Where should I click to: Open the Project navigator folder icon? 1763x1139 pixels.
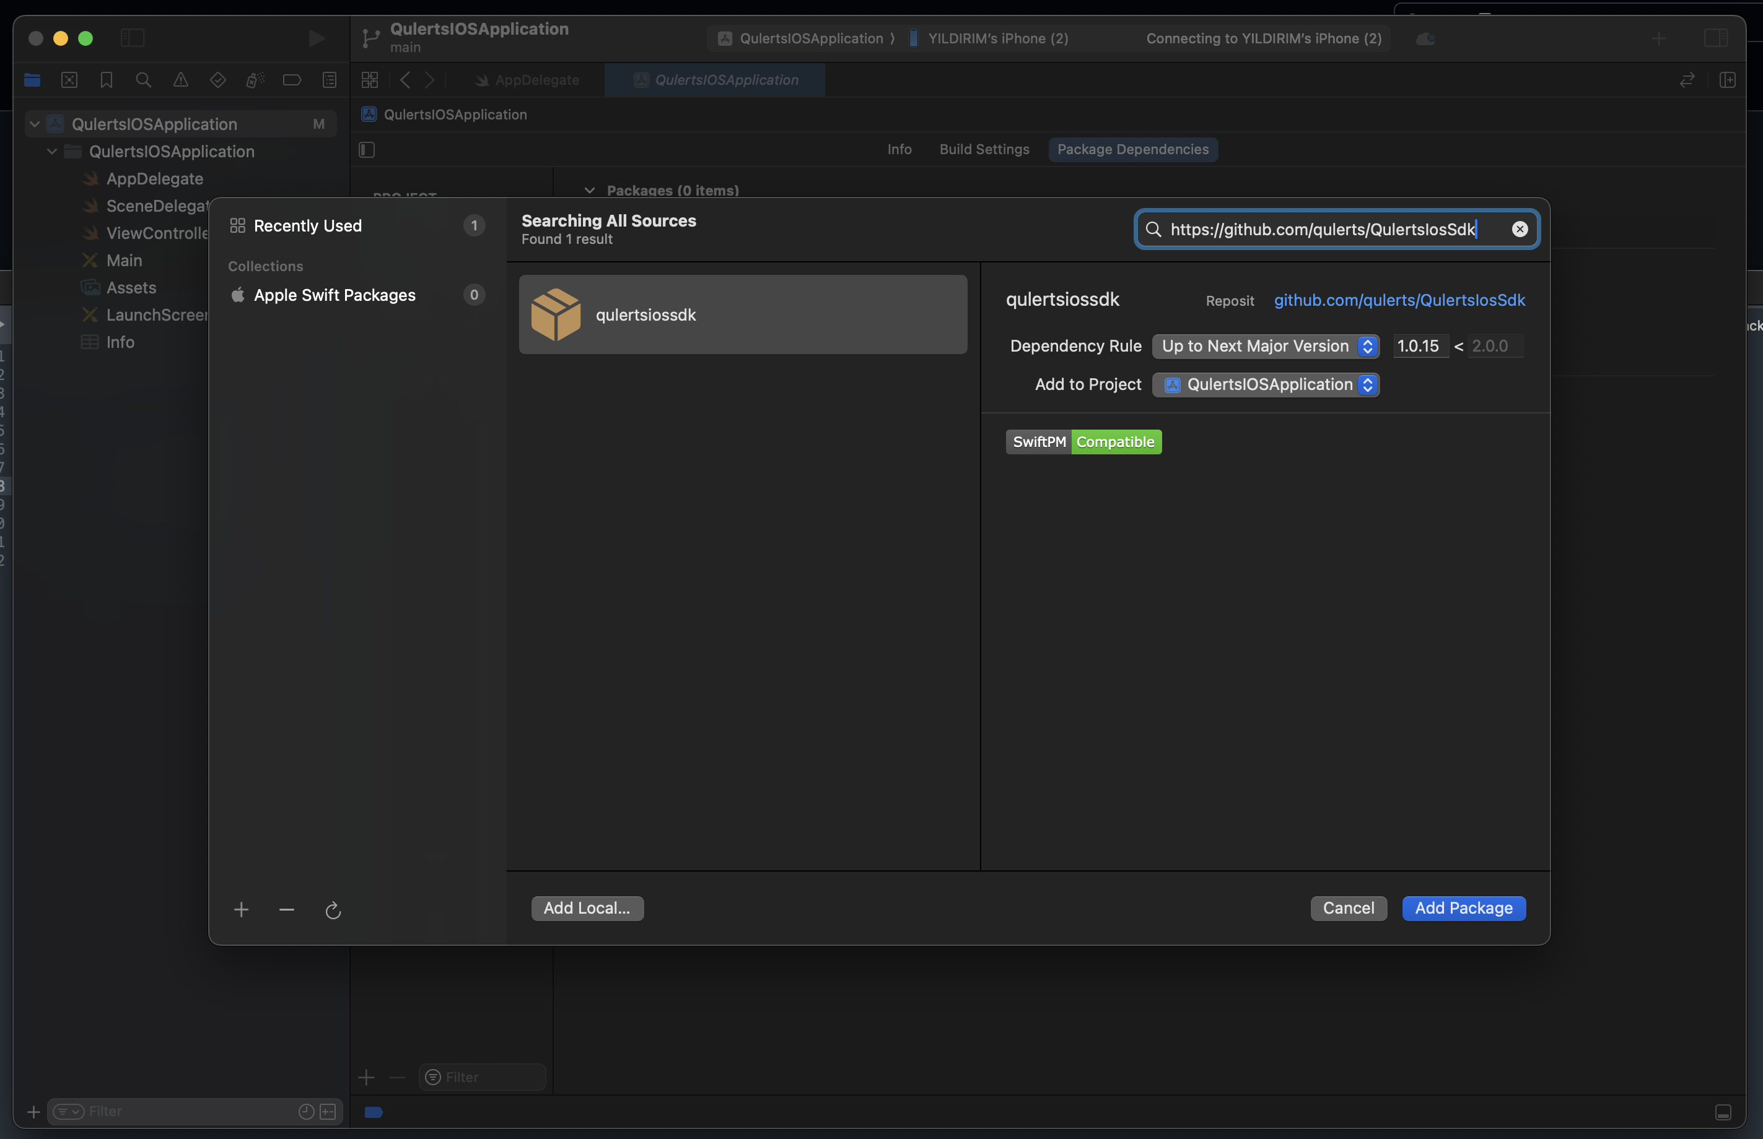32,80
